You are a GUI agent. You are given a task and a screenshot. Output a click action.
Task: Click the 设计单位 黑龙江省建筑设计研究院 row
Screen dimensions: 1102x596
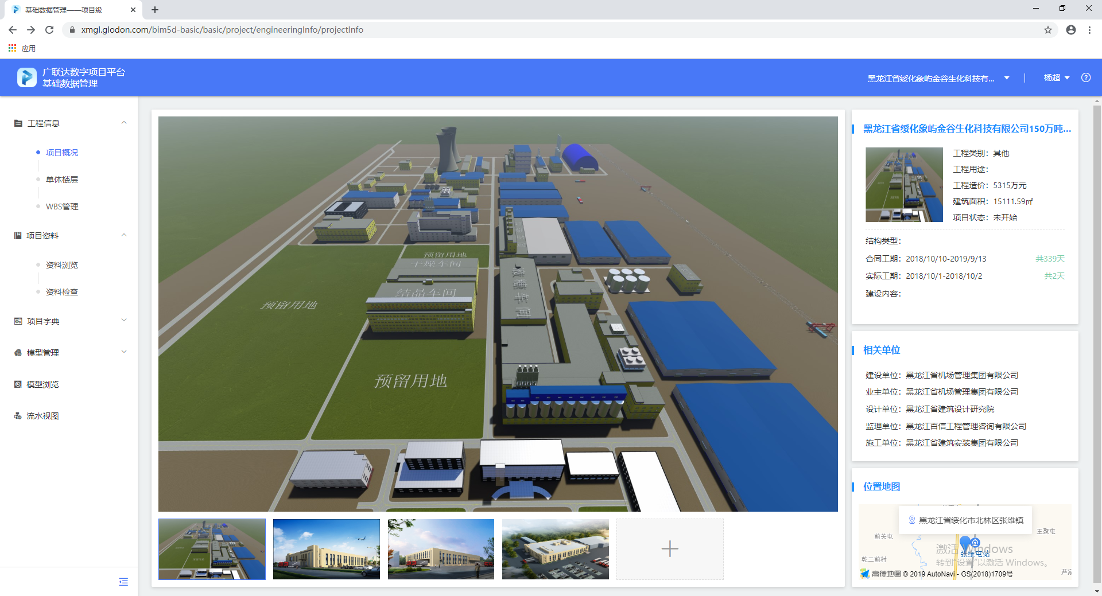pyautogui.click(x=930, y=409)
